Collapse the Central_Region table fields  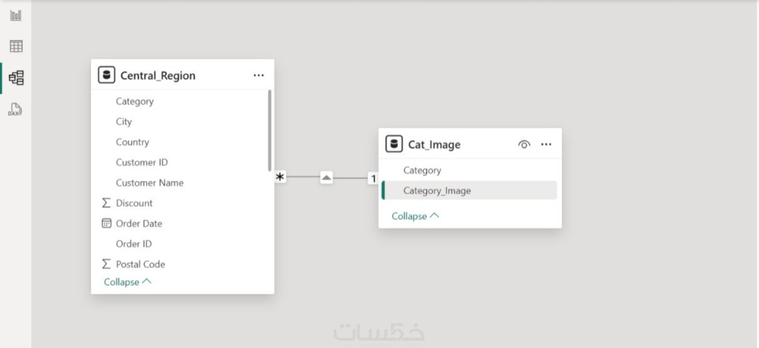[127, 282]
